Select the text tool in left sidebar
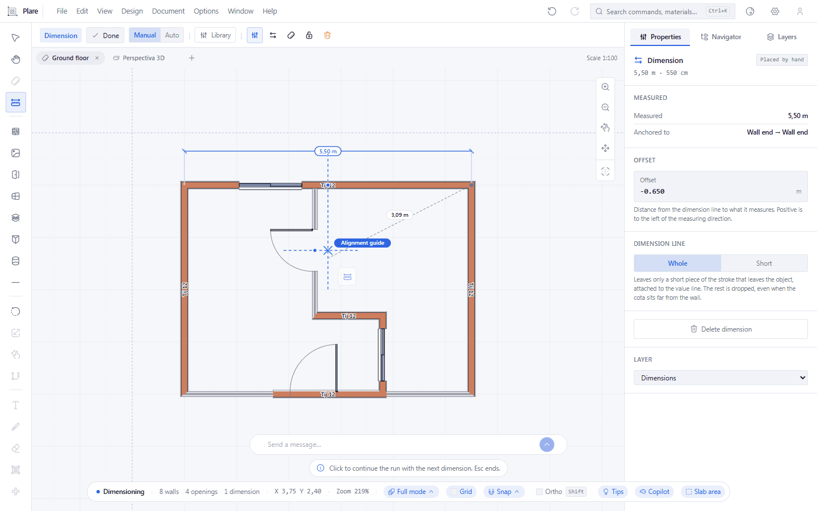Screen dimensions: 817x511 (x=15, y=405)
